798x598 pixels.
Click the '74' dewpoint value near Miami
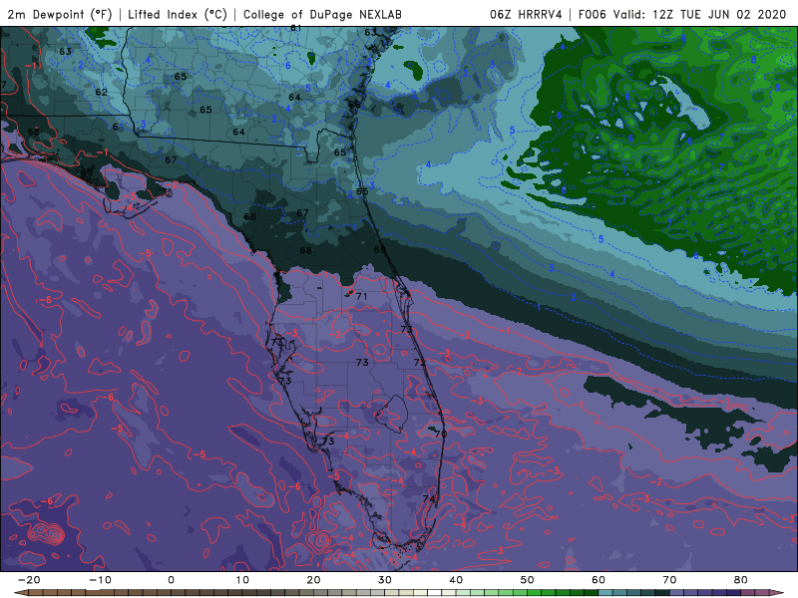(x=429, y=499)
